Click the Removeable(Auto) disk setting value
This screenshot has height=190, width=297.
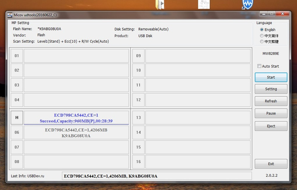coord(153,29)
